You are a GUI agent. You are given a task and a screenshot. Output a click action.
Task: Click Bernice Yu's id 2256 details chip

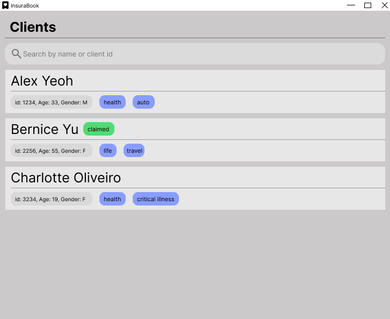50,151
